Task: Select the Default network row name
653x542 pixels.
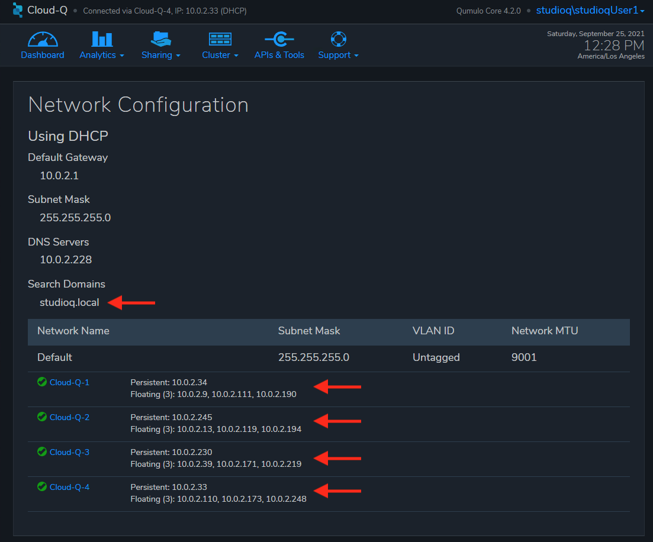Action: [54, 357]
